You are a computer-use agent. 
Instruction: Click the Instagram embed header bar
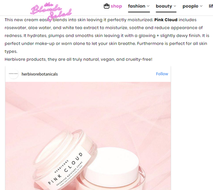pos(88,74)
